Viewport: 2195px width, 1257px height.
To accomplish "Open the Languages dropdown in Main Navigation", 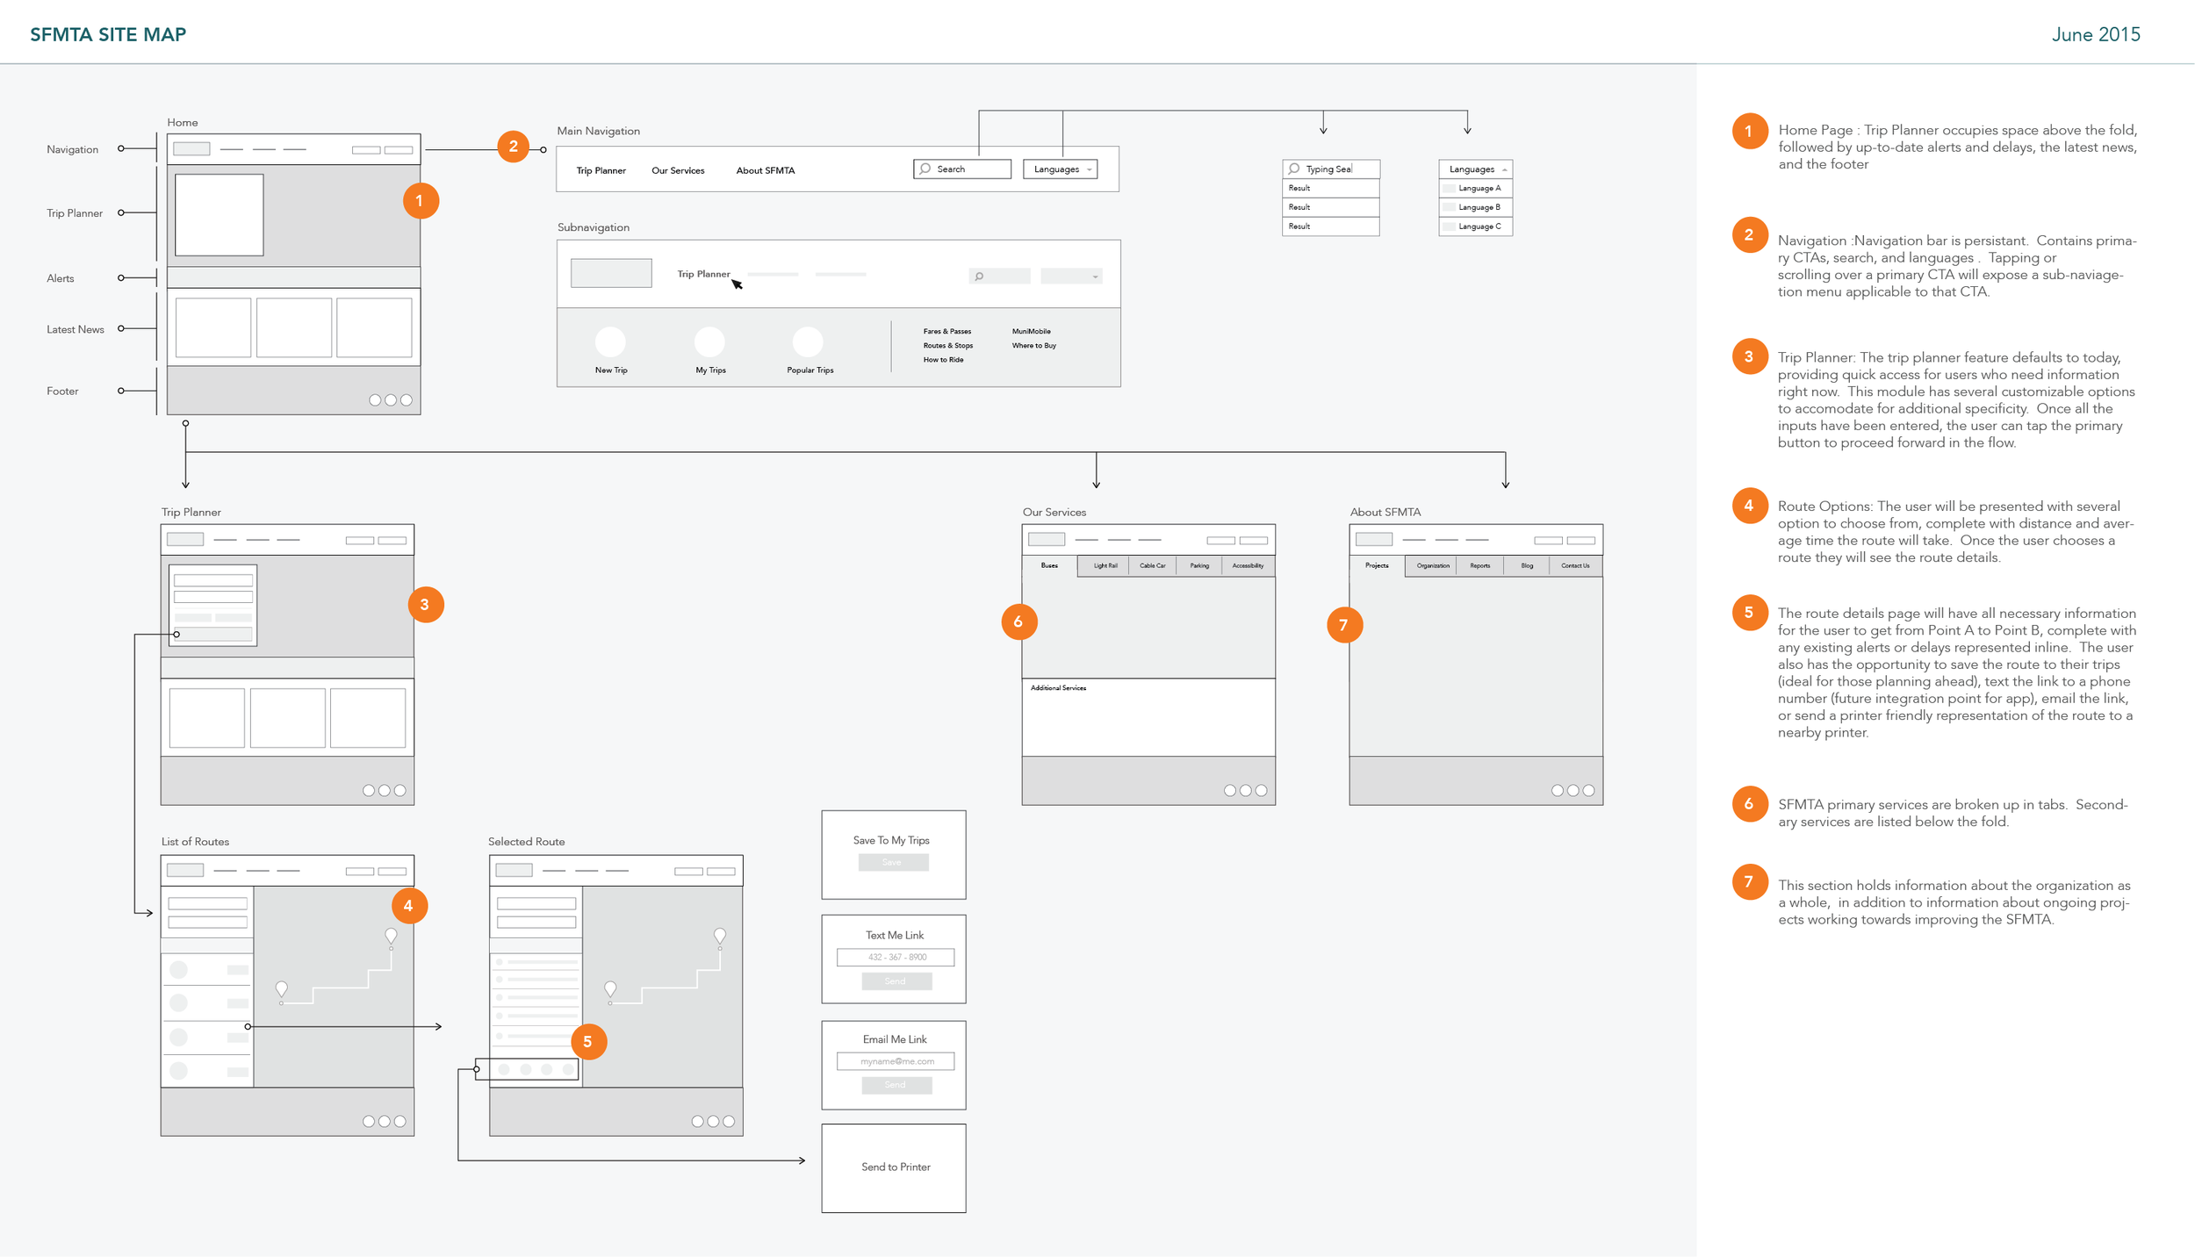I will point(1061,169).
